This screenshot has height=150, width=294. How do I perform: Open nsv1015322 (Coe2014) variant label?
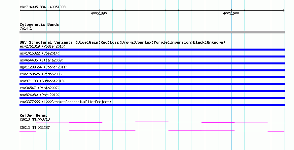[x=40, y=53]
